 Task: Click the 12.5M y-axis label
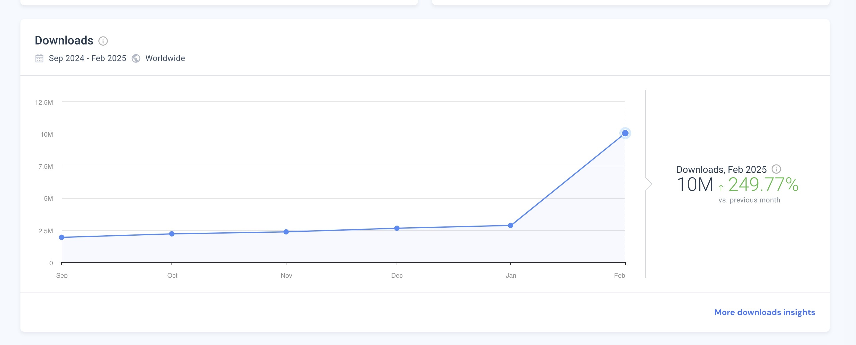(x=44, y=102)
